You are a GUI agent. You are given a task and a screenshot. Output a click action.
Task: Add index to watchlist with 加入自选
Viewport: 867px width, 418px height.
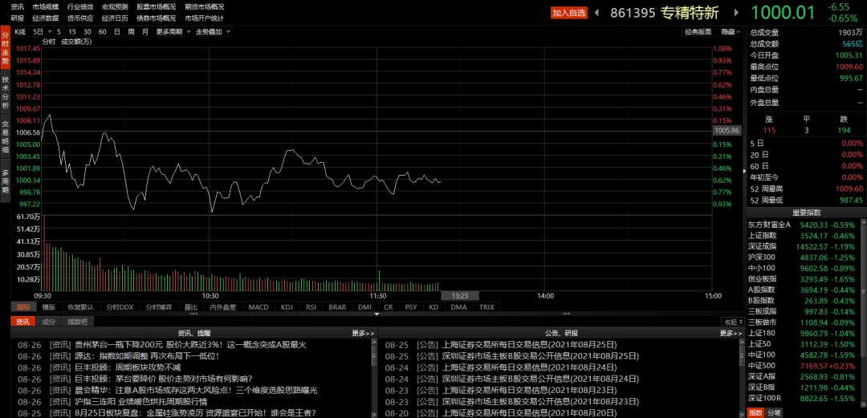pyautogui.click(x=569, y=13)
